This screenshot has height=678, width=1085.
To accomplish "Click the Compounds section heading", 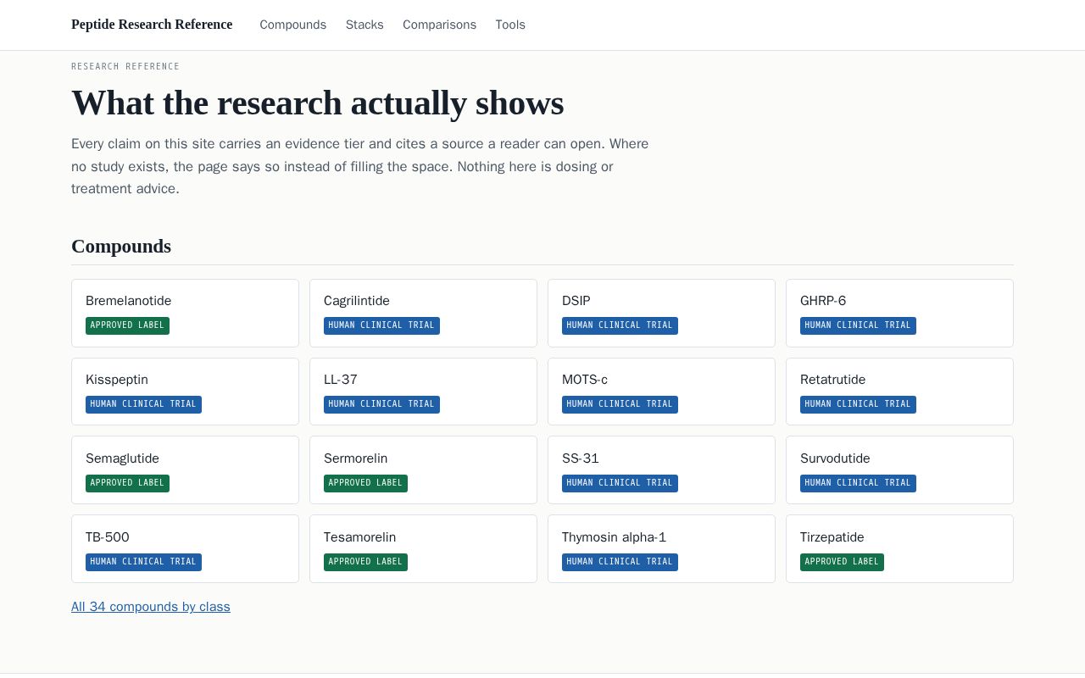I will (121, 247).
